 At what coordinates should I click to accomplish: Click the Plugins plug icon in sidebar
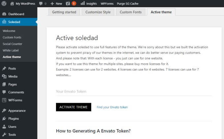tap(4, 119)
